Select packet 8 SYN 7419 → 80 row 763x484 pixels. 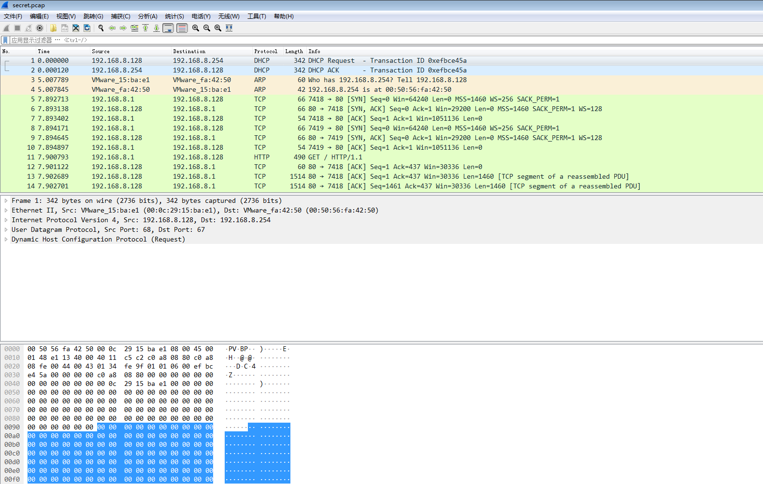381,128
